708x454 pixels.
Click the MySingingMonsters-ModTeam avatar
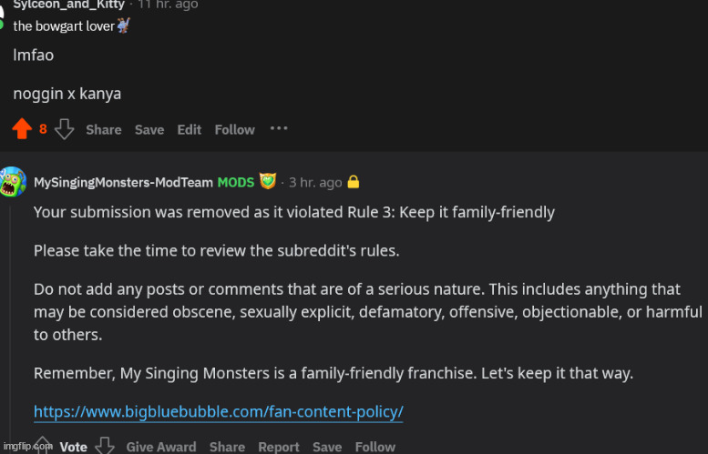[13, 182]
